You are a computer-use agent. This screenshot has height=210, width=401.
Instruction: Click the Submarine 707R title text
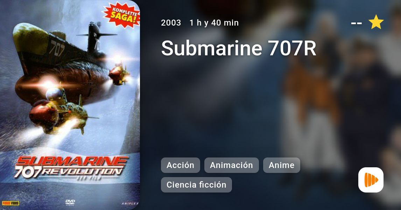coord(239,48)
